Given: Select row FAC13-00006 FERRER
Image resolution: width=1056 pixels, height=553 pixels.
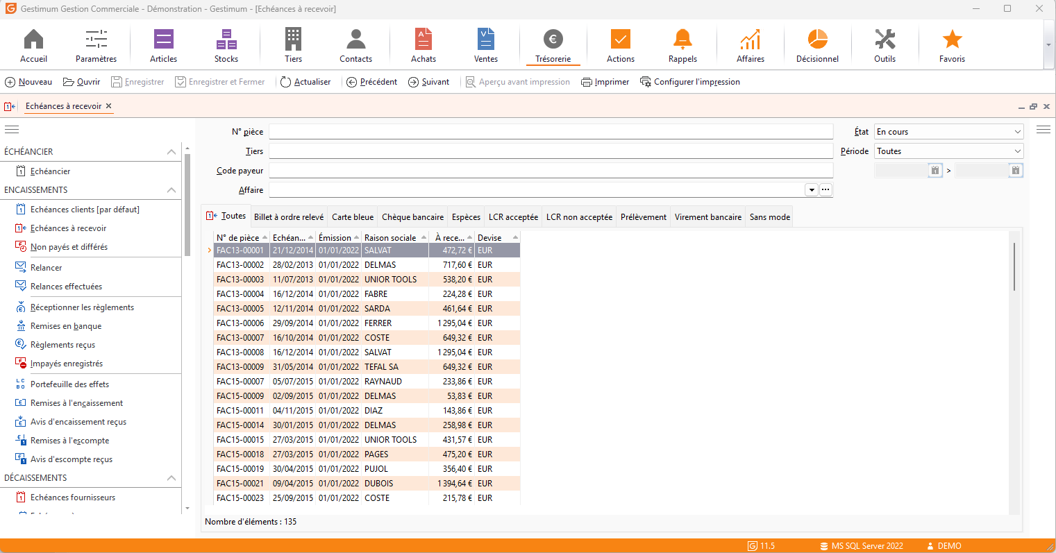Looking at the screenshot, I should tap(367, 323).
